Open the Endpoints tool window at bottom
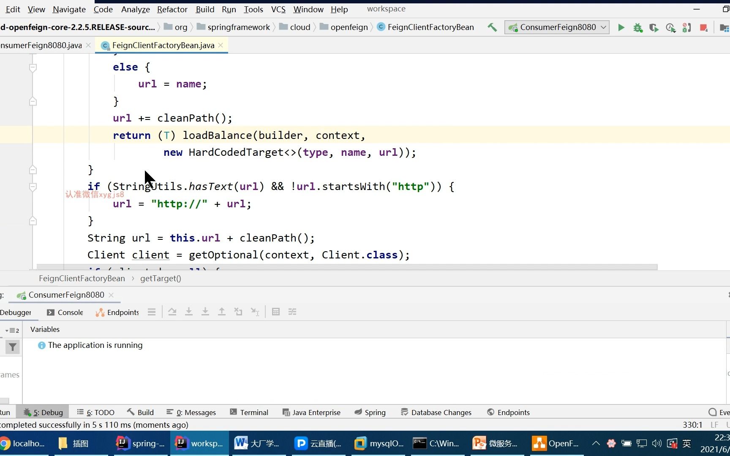Screen dimensions: 730x456 [x=509, y=413]
